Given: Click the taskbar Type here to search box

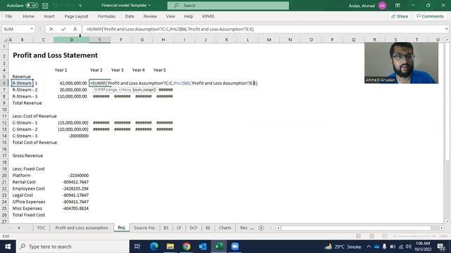Looking at the screenshot, I should (72, 247).
